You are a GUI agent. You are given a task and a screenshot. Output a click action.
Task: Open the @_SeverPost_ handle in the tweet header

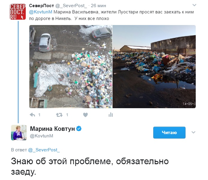click(x=71, y=6)
